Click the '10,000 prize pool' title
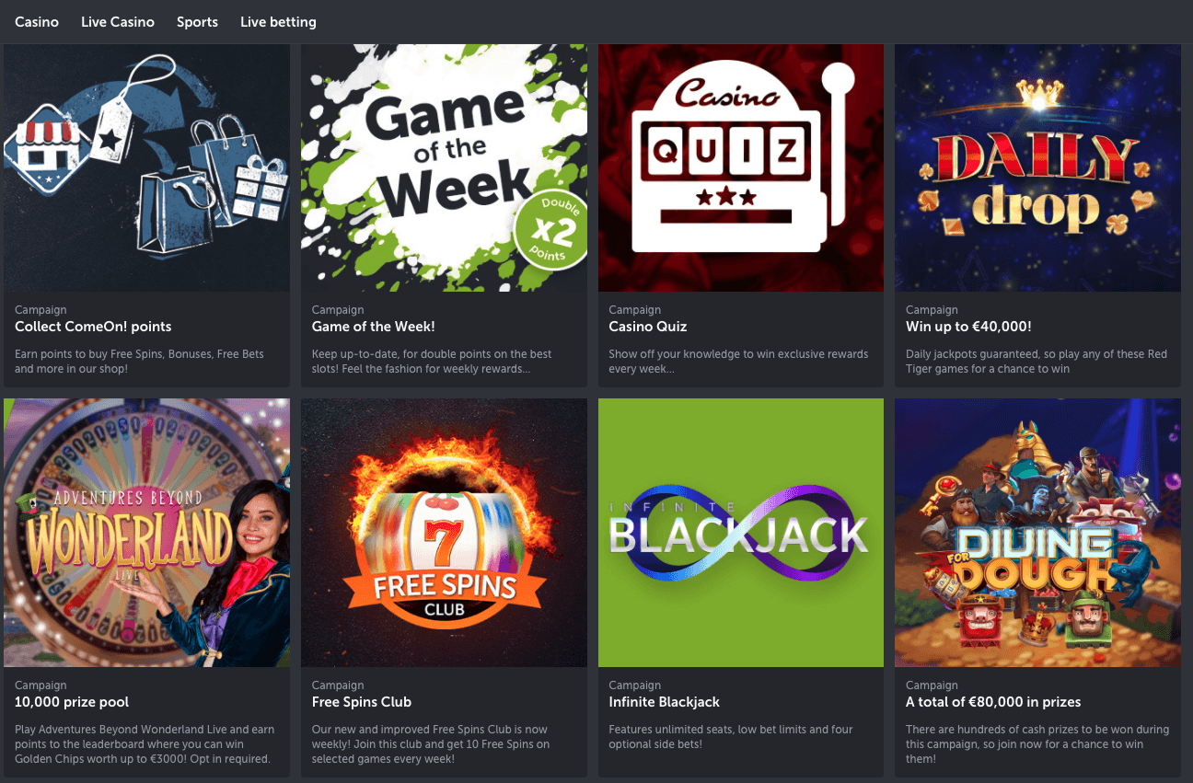Viewport: 1193px width, 783px height. tap(72, 702)
